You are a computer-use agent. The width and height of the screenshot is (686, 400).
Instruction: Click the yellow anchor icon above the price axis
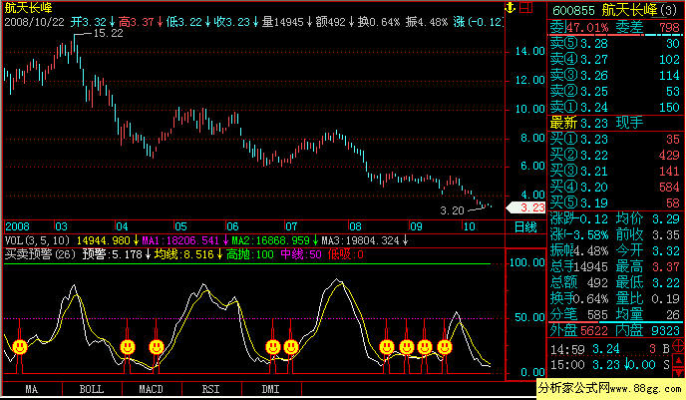(x=511, y=7)
